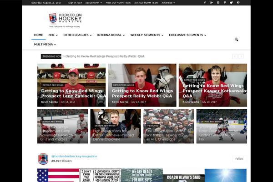The width and height of the screenshot is (273, 182).
Task: Open the Google Plus social icon
Action: (212, 3)
